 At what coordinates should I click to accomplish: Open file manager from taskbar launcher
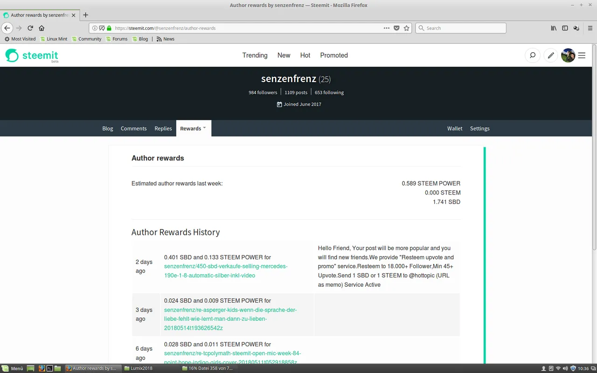point(58,368)
